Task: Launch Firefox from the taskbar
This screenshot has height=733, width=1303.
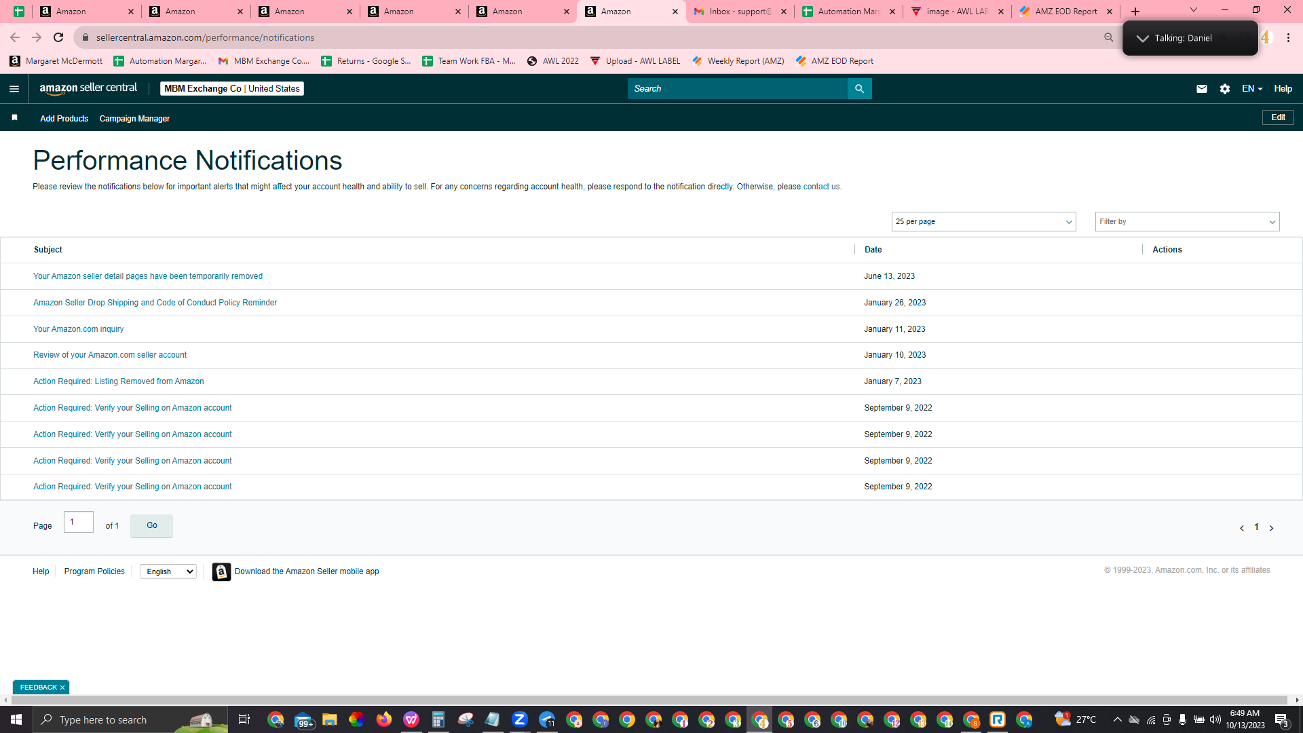Action: (384, 719)
